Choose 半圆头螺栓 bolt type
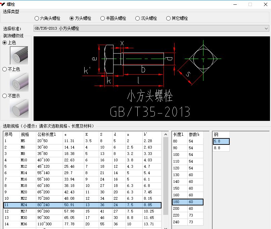The image size is (271, 229). [x=113, y=18]
